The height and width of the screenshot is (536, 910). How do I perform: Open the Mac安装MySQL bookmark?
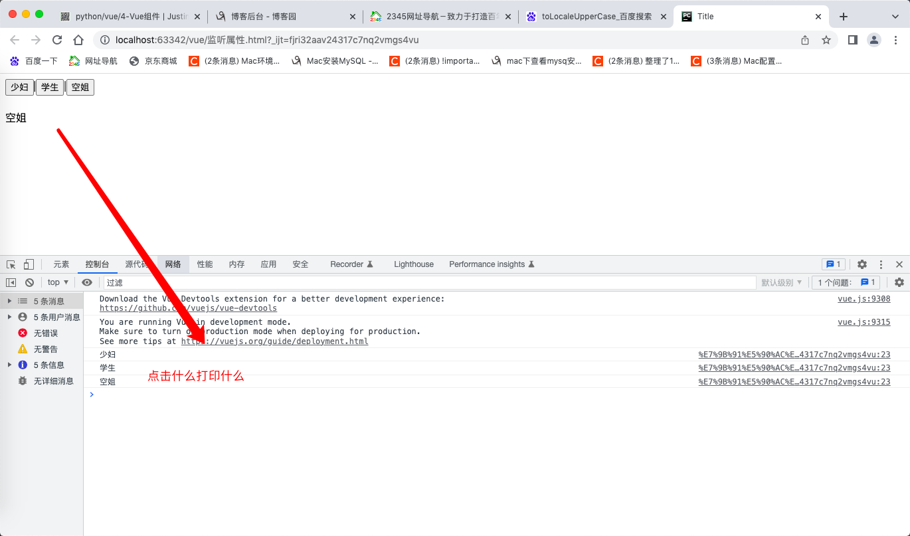click(x=335, y=61)
